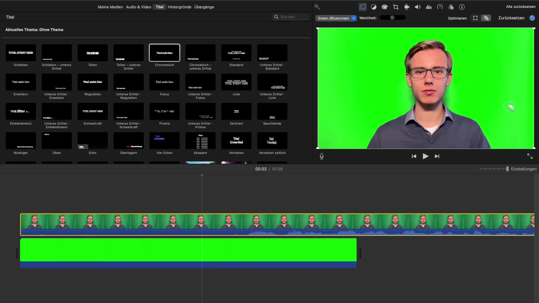Switch to the Übergänge tab
The height and width of the screenshot is (303, 539).
pos(204,7)
